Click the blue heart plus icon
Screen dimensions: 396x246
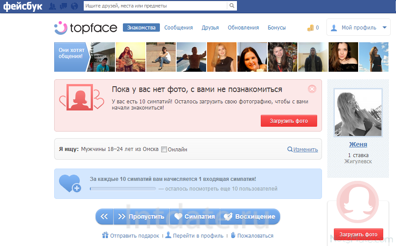click(x=70, y=184)
